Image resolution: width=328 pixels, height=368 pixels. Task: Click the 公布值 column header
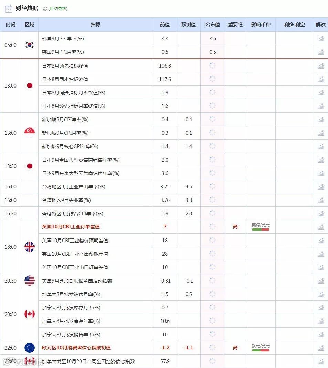point(213,24)
